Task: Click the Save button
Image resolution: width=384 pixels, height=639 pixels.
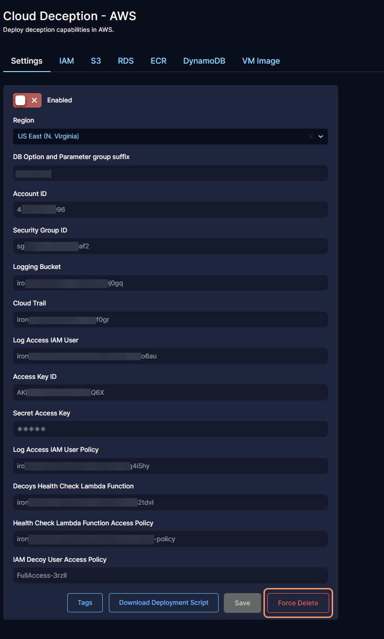Action: [242, 603]
